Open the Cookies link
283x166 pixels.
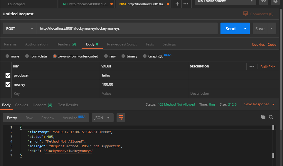click(x=258, y=45)
